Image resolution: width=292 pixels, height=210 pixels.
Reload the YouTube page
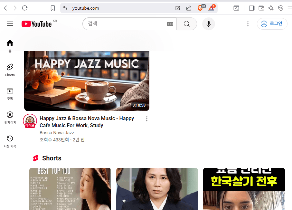(x=25, y=8)
